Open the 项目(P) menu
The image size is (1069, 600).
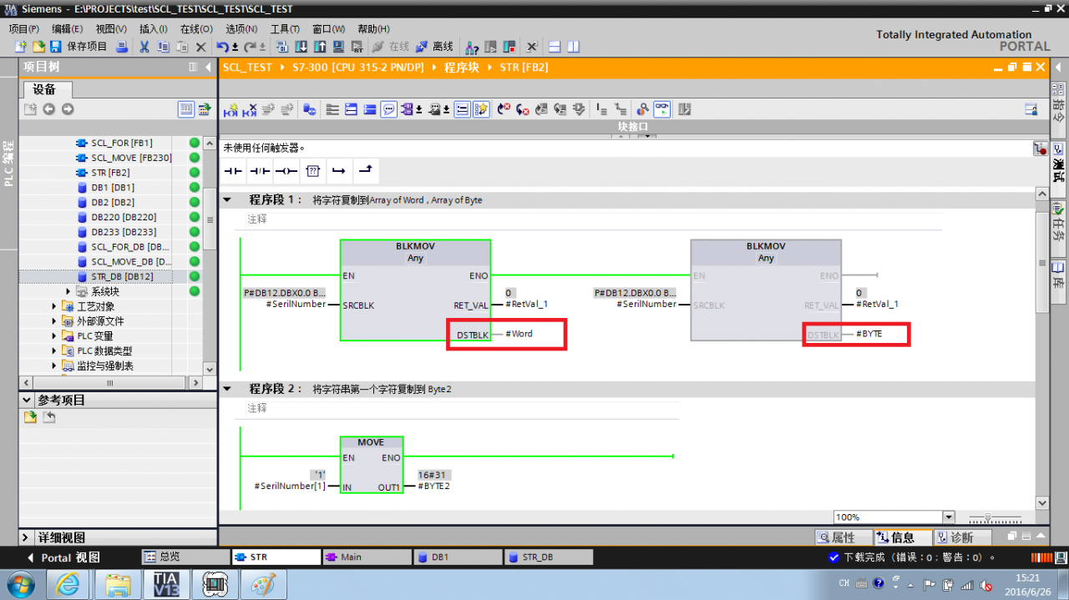(23, 28)
